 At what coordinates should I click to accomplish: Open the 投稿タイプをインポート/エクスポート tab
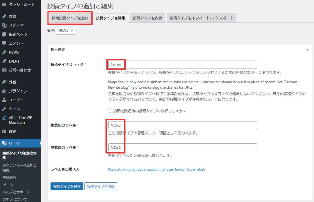coord(201,18)
